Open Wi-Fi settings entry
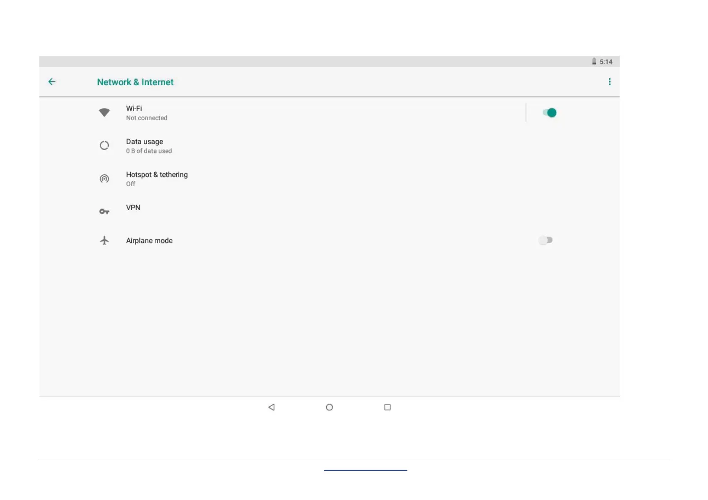This screenshot has height=500, width=708. [134, 113]
